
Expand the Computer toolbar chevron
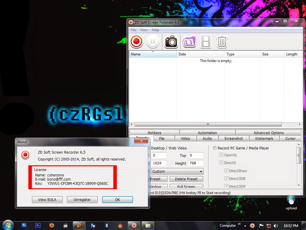point(239,224)
